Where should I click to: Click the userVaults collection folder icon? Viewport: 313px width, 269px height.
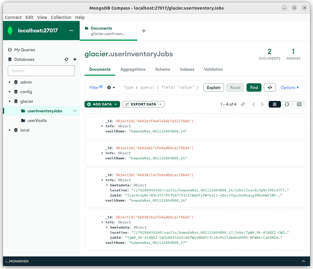click(x=23, y=120)
